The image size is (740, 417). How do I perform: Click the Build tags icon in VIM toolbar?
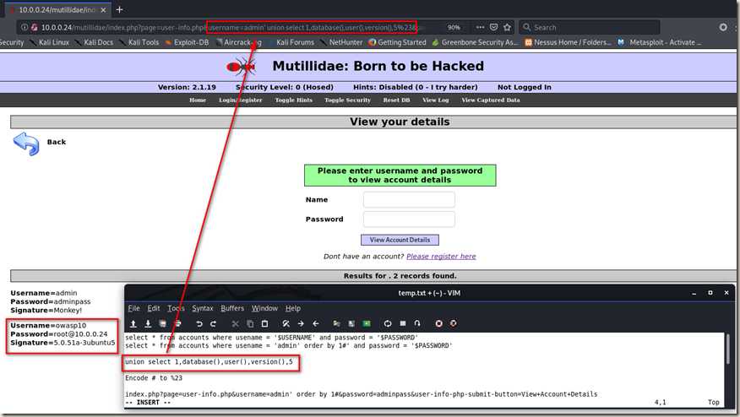coord(403,323)
